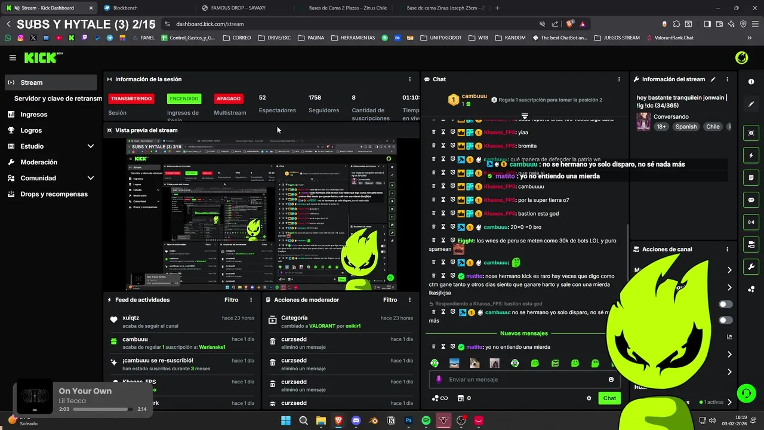The width and height of the screenshot is (764, 430).
Task: Expand the first chevron row in Acciones de canal
Action: 729,270
